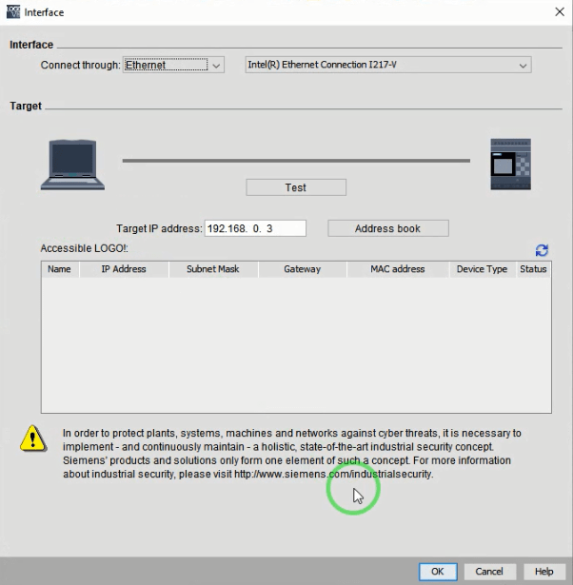Click the yellow warning triangle icon
Image resolution: width=573 pixels, height=585 pixels.
[34, 439]
